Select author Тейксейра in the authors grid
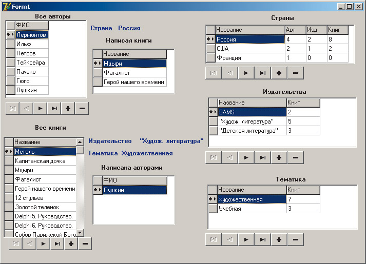366x264 pixels. pos(32,63)
